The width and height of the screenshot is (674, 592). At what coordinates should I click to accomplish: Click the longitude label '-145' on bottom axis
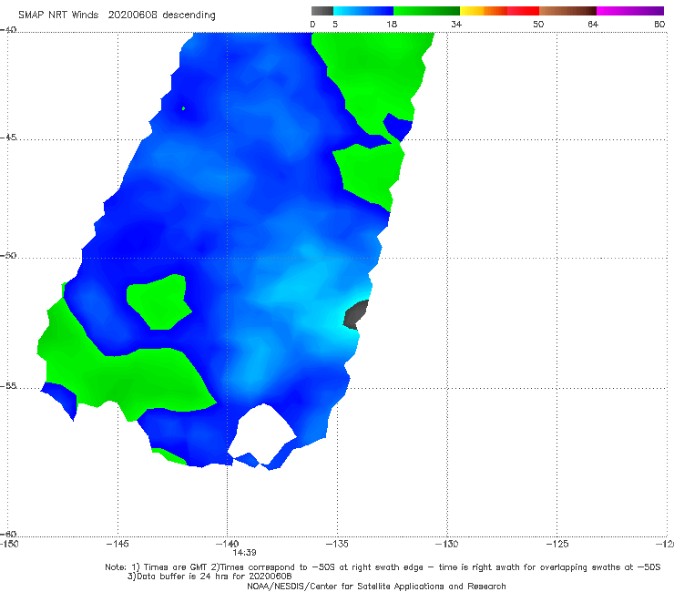point(117,545)
